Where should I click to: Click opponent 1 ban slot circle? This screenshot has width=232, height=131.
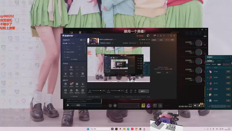199,43
